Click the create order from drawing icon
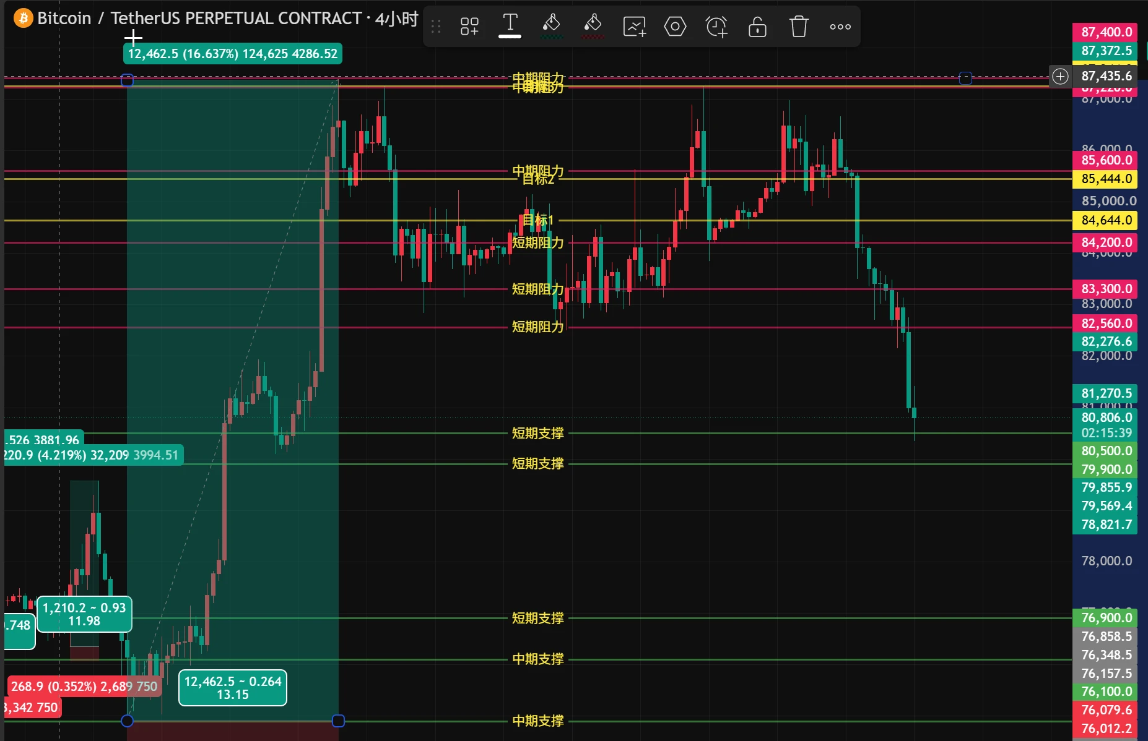Image resolution: width=1148 pixels, height=741 pixels. 634,27
